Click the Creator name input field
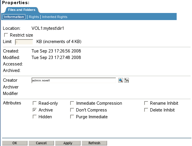The width and height of the screenshot is (192, 146). coord(73,80)
